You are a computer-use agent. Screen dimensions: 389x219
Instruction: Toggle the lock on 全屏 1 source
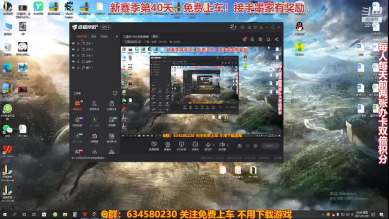point(78,62)
